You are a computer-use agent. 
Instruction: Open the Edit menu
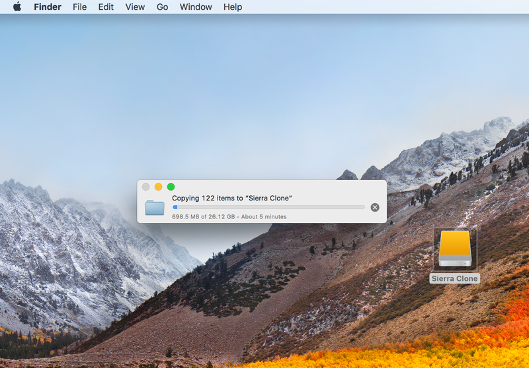tap(106, 7)
